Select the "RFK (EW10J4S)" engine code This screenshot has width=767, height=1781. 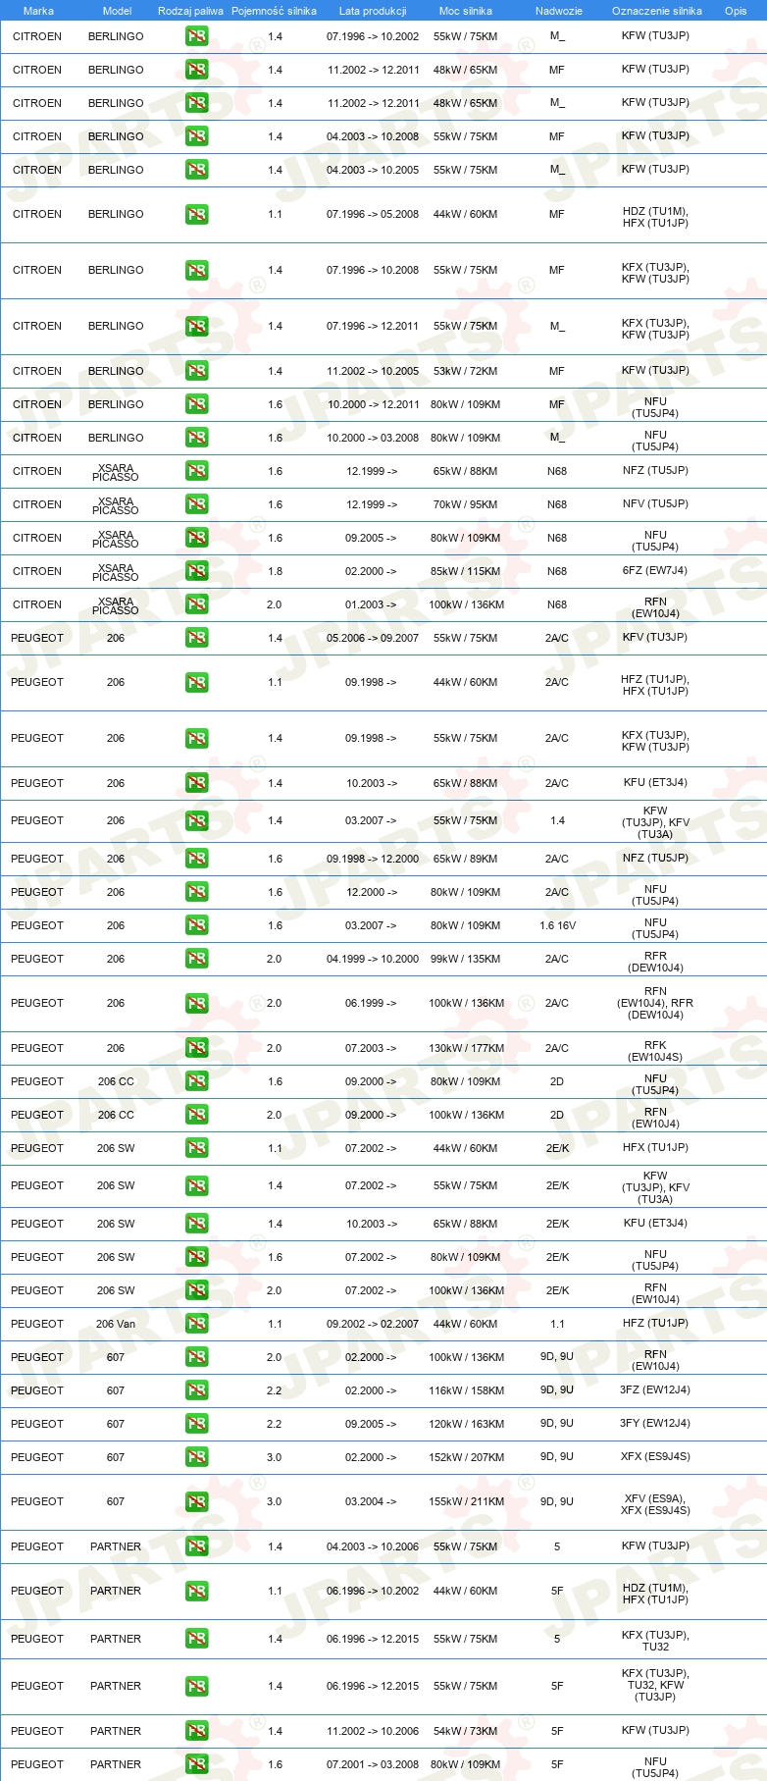[x=655, y=1051]
